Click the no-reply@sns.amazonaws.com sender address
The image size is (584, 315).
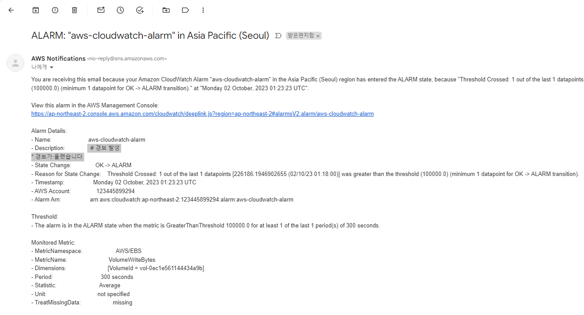127,59
